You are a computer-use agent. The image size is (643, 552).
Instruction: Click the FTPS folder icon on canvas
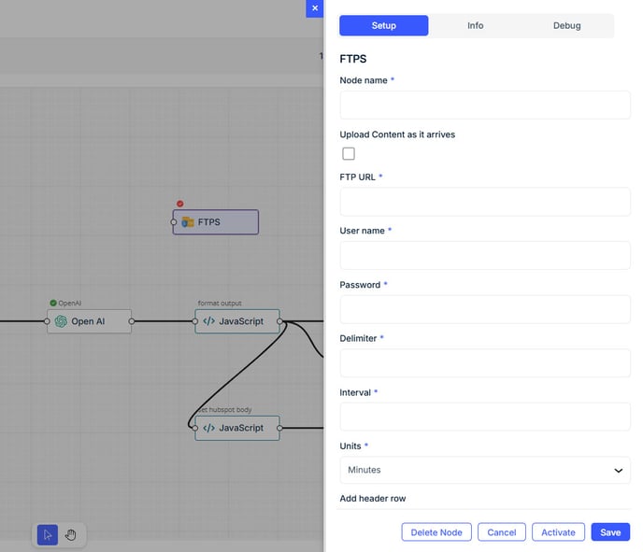[x=188, y=222]
